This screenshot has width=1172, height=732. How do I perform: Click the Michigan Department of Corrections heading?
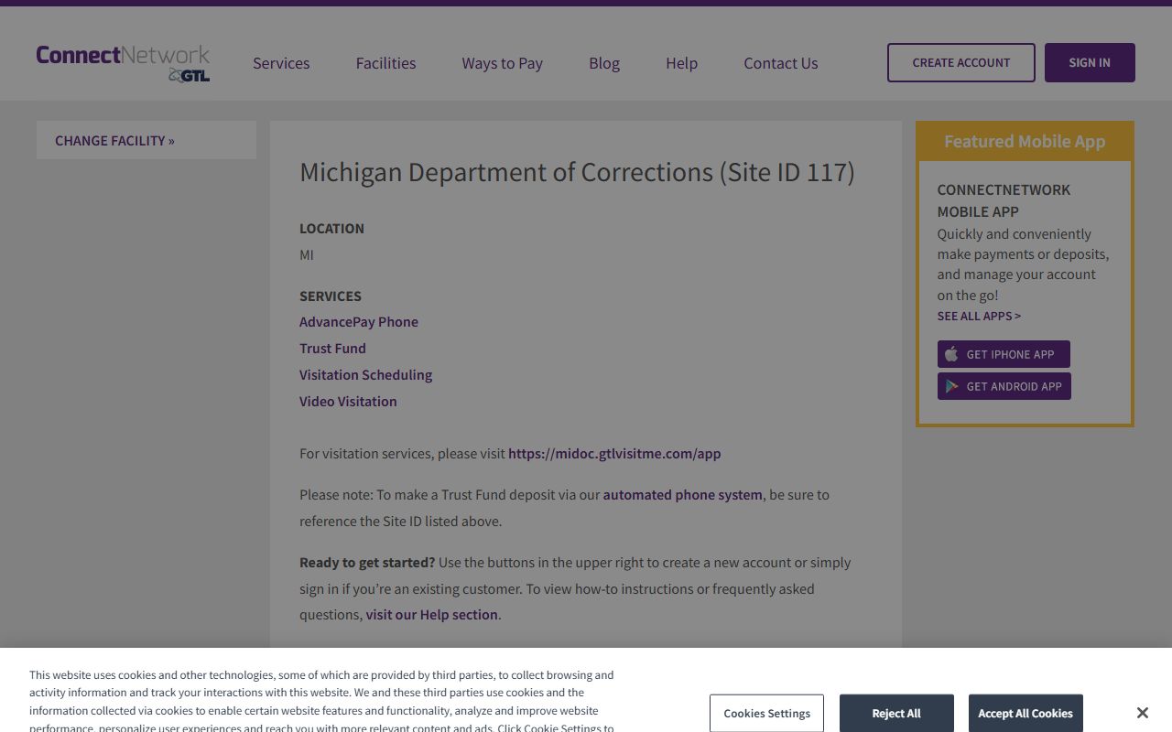[577, 172]
